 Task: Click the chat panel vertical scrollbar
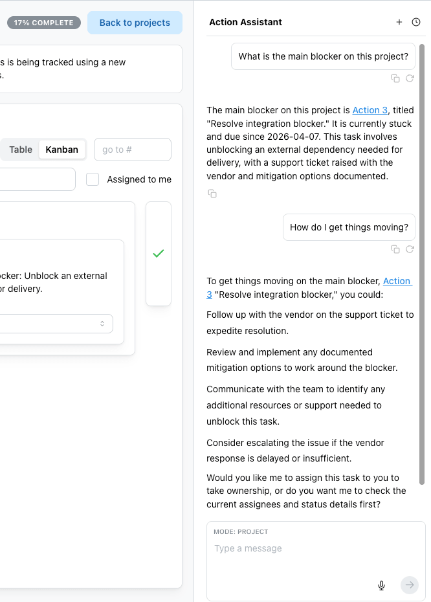(422, 265)
